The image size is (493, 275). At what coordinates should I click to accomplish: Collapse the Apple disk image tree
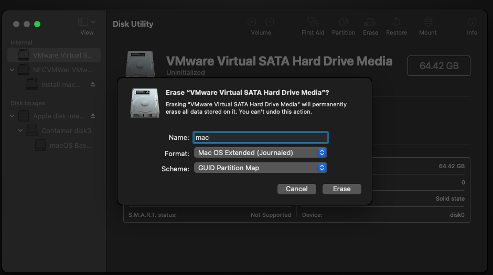coord(12,116)
